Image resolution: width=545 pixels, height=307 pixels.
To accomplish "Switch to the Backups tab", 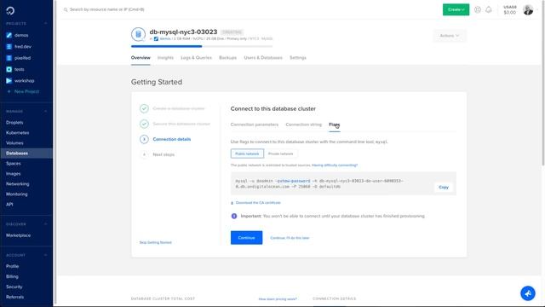I will point(227,58).
